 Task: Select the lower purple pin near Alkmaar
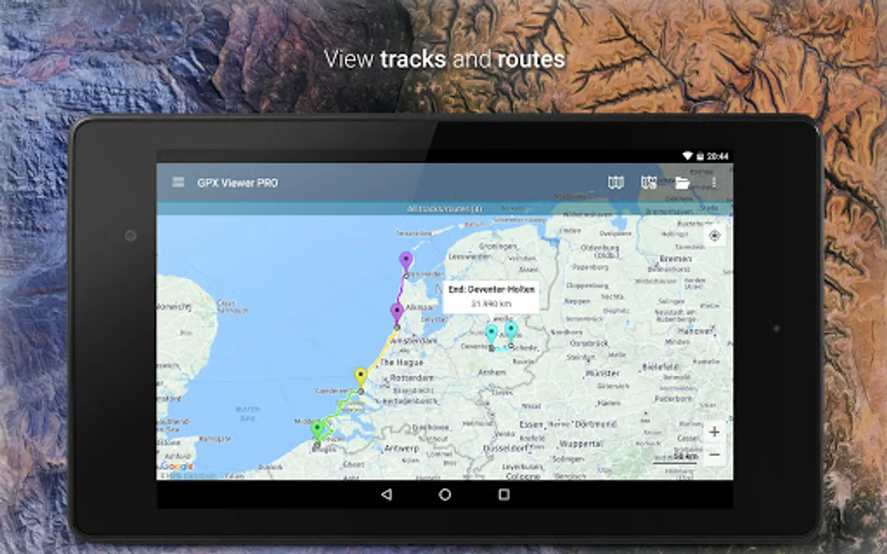(397, 313)
